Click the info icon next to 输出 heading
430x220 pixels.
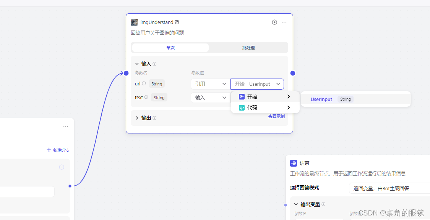pyautogui.click(x=155, y=118)
